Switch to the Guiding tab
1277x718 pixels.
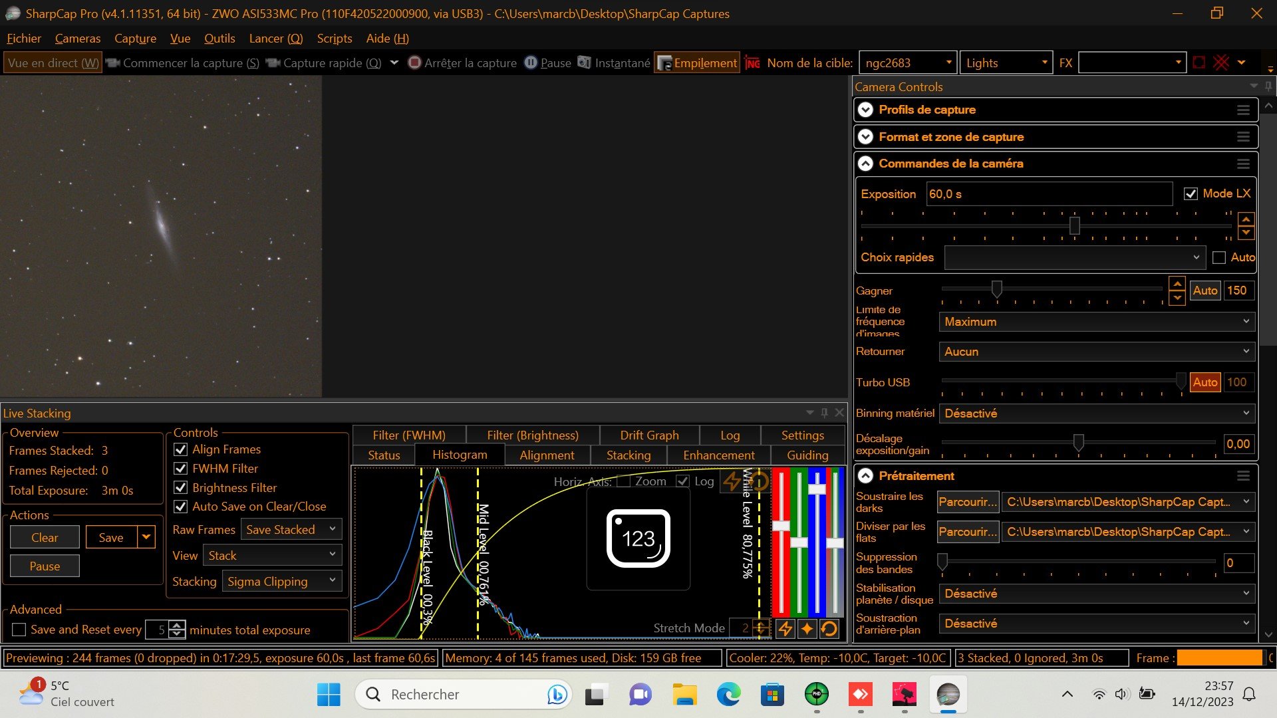point(807,455)
